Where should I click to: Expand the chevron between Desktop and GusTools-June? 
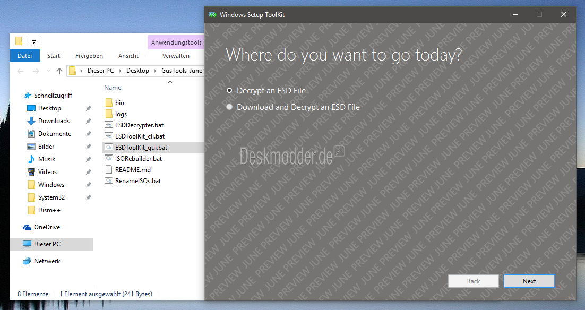155,71
